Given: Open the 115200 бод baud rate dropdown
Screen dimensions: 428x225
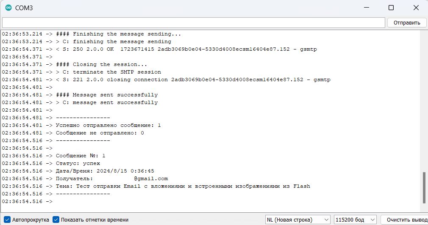Looking at the screenshot, I should point(355,220).
